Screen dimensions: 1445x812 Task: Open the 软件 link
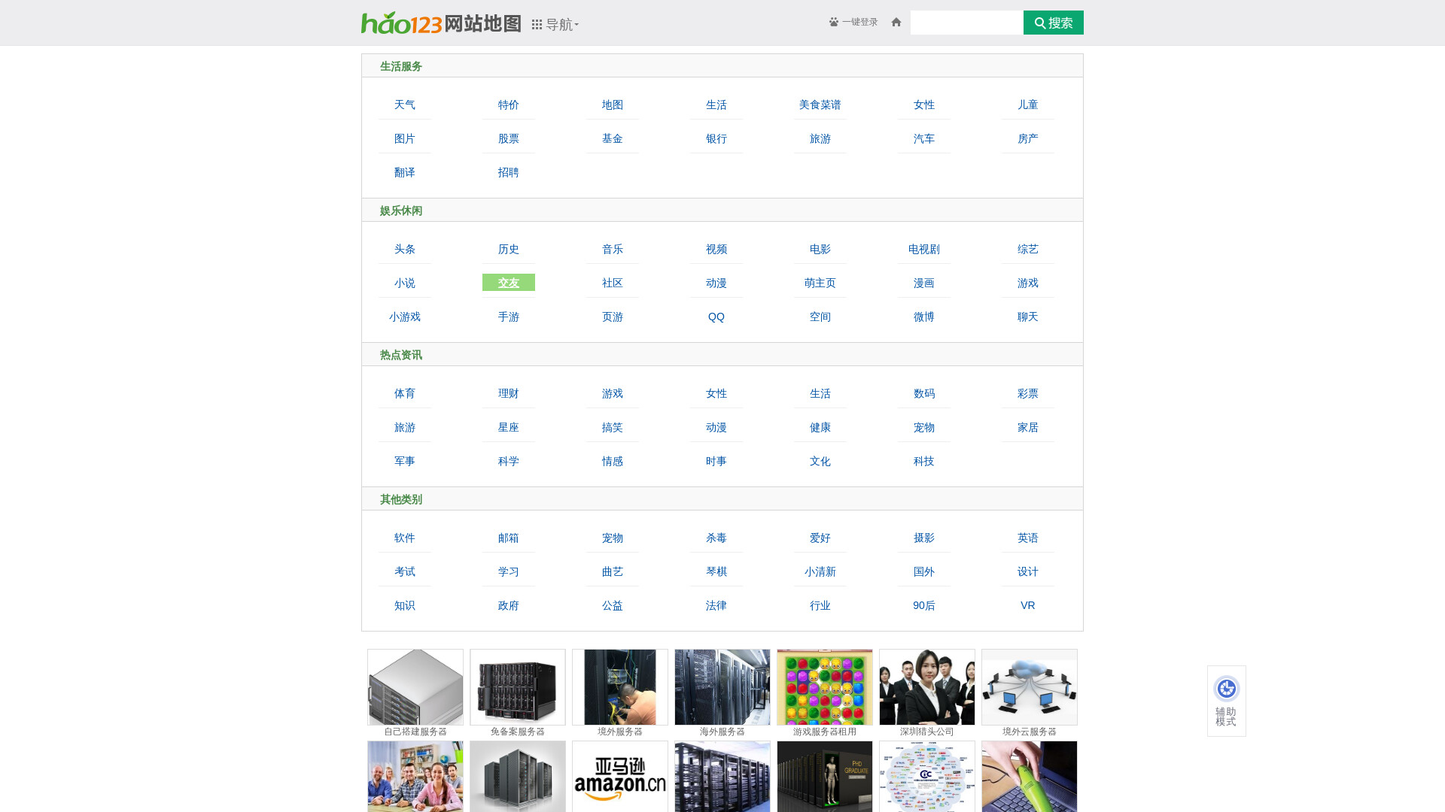click(x=405, y=538)
